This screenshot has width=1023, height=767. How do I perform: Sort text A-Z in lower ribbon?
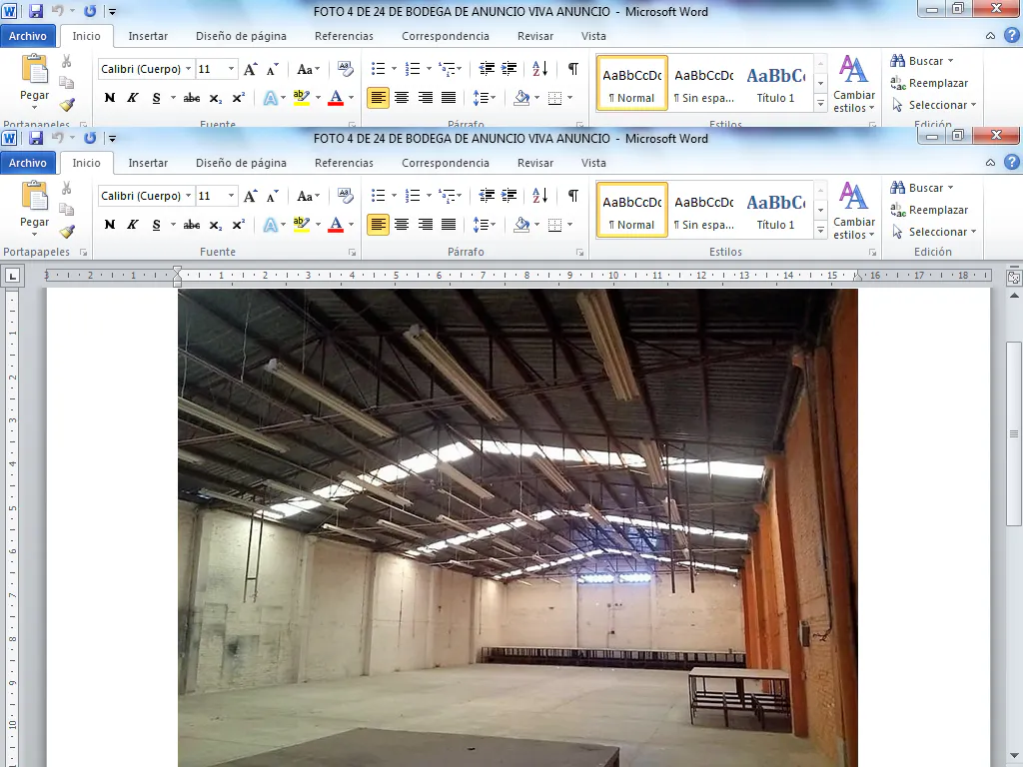pos(540,196)
